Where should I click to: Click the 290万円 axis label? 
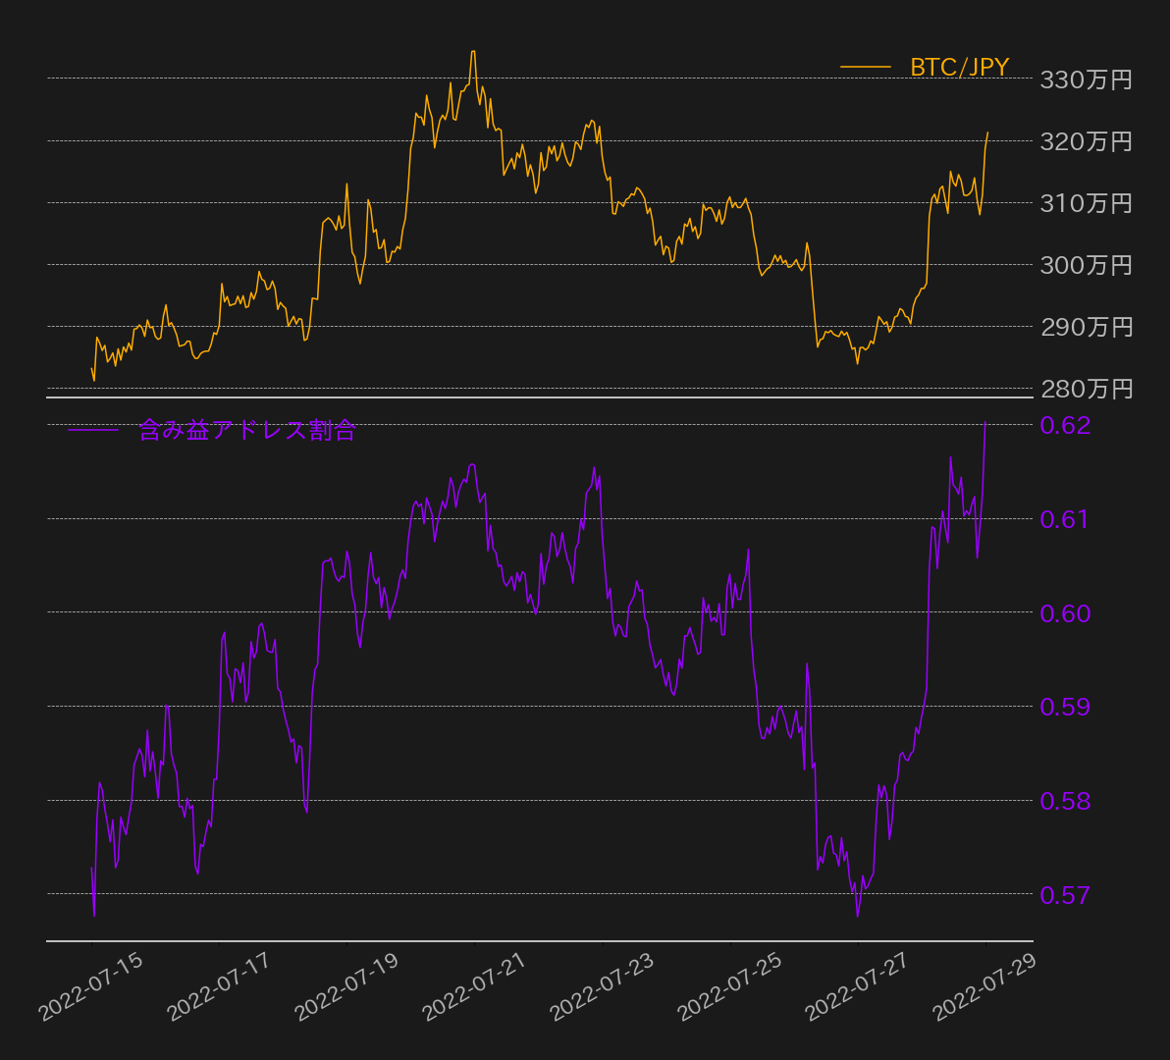1087,328
